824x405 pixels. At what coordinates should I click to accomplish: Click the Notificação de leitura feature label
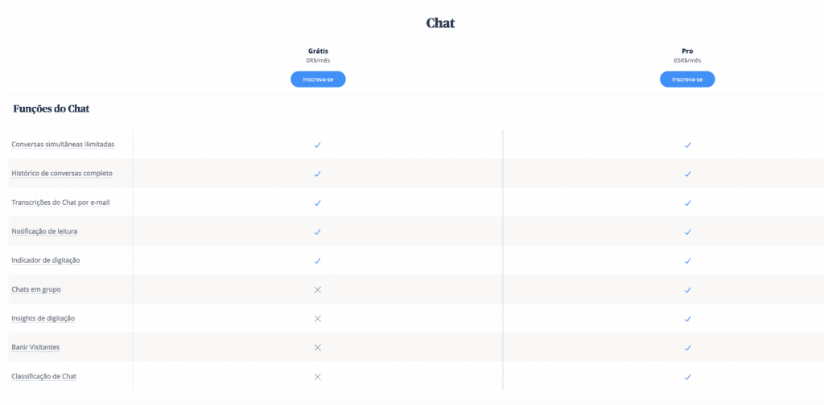[45, 231]
